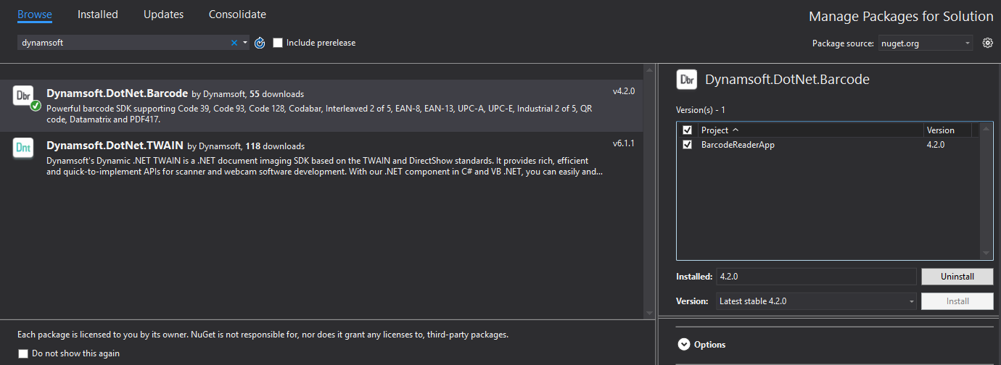
Task: Open the Version dropdown Latest stable 4.2.0
Action: (x=817, y=301)
